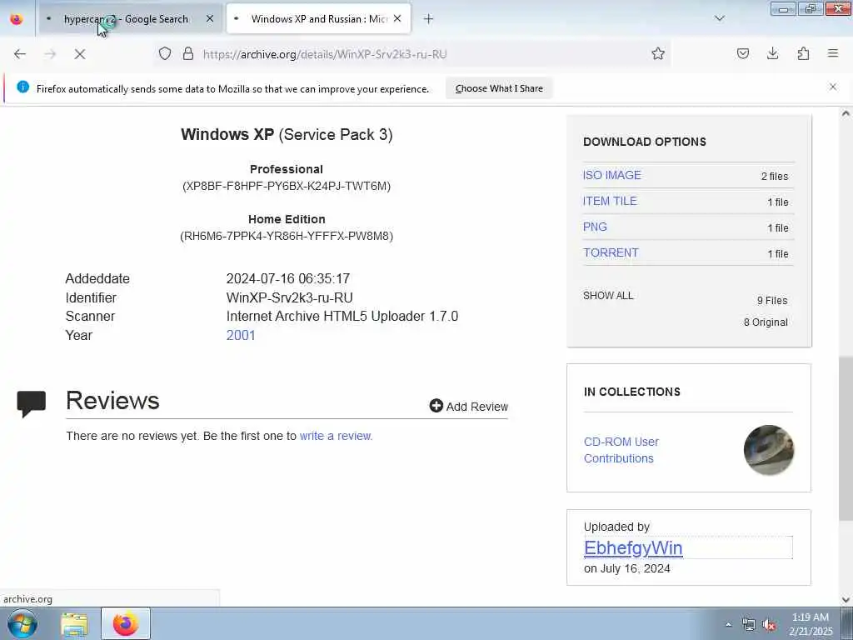Click the scrollbar down arrow
The height and width of the screenshot is (640, 853).
tap(846, 600)
